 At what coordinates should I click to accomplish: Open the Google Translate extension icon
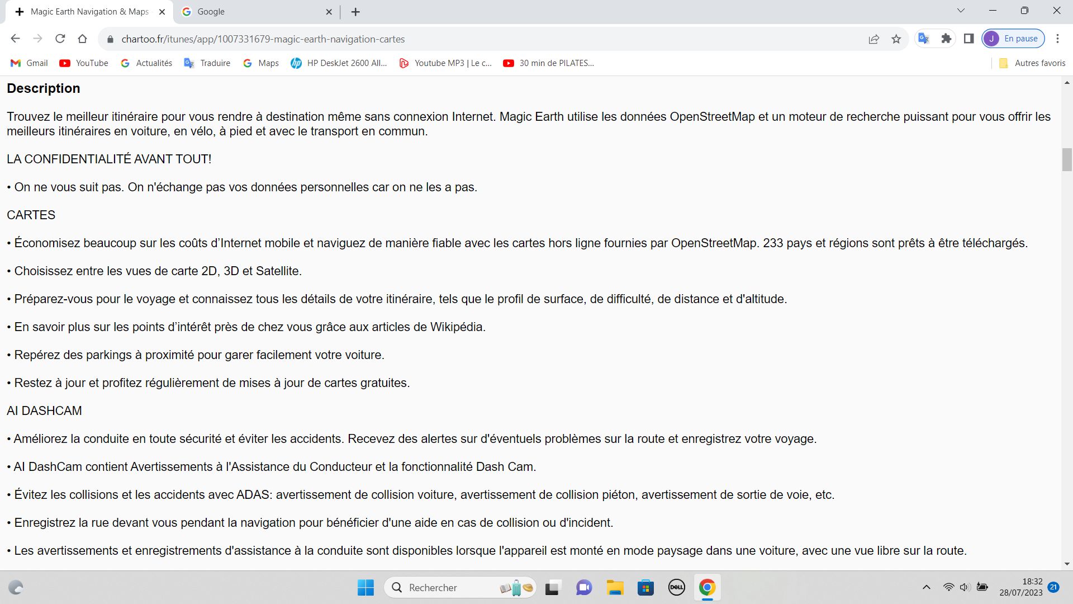(924, 39)
